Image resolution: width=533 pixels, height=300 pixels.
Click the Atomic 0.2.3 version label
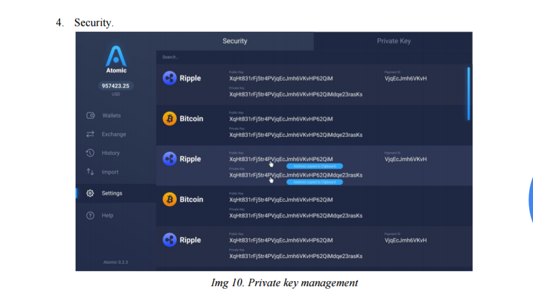[x=115, y=262]
